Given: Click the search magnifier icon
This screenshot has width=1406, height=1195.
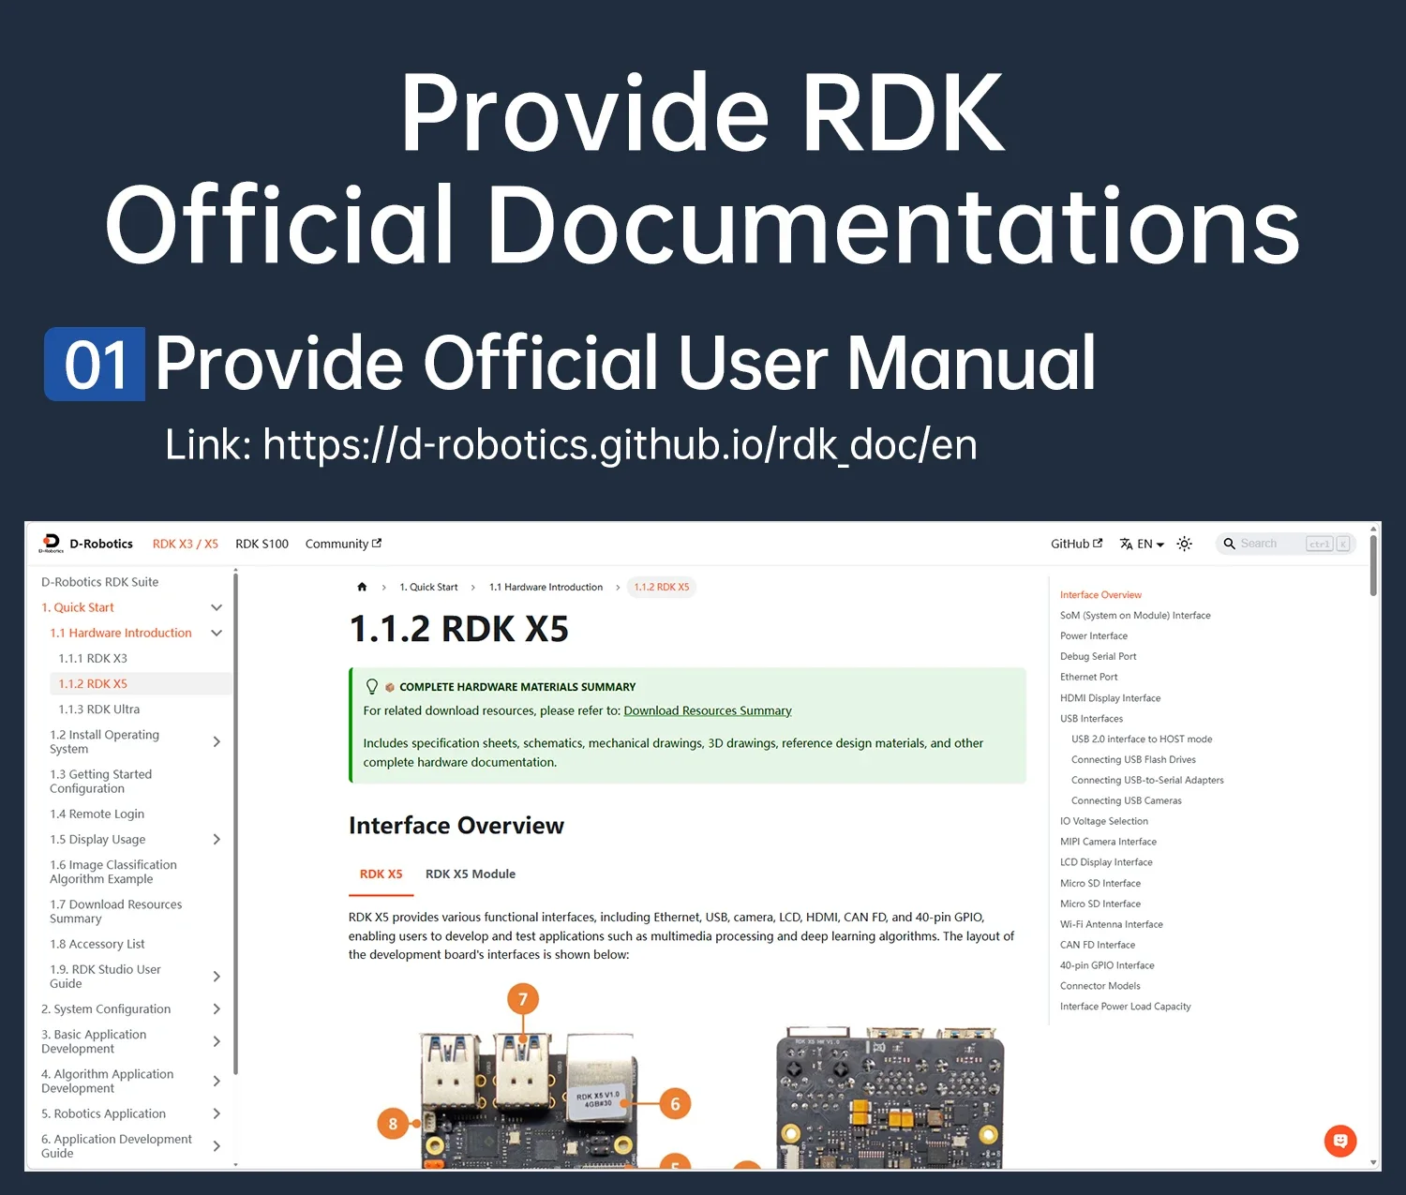Looking at the screenshot, I should click(1229, 544).
